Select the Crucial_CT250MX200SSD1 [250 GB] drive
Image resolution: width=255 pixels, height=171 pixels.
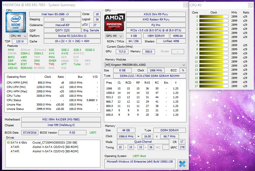point(55,143)
